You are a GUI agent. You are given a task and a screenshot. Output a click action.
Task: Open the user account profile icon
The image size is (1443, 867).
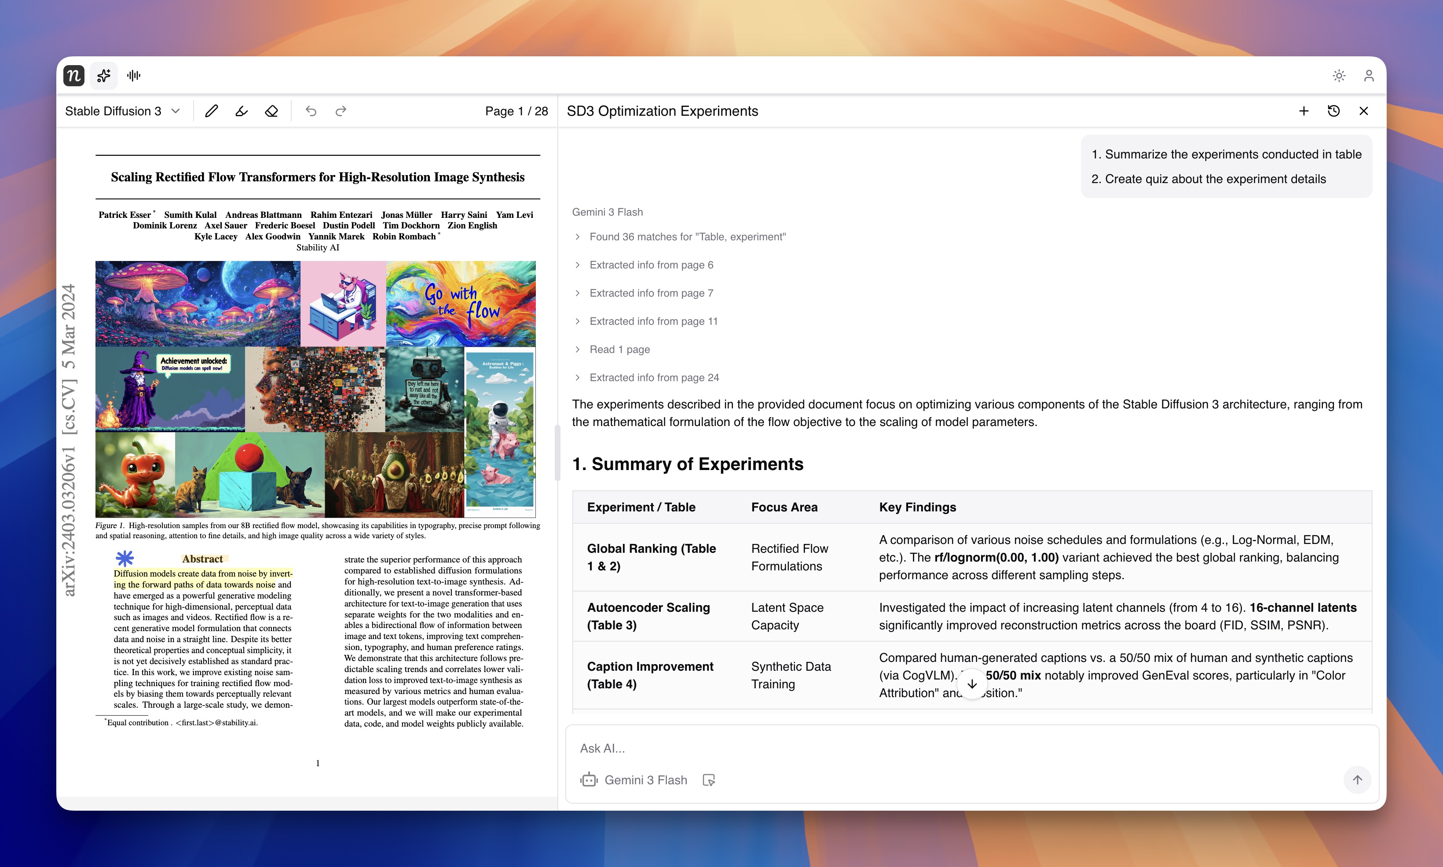(x=1368, y=75)
